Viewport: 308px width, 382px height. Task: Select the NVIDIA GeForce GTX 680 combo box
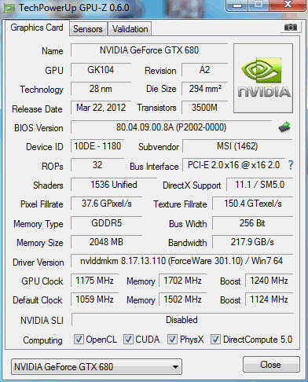pyautogui.click(x=97, y=367)
